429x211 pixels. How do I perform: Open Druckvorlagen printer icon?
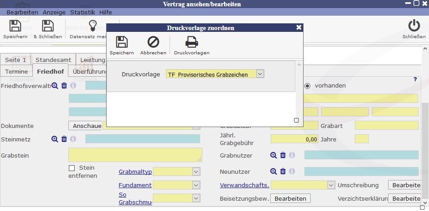click(192, 43)
